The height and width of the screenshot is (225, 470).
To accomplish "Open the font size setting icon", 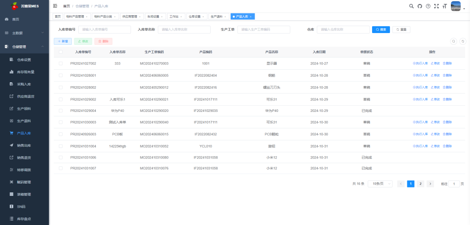I will (x=444, y=6).
